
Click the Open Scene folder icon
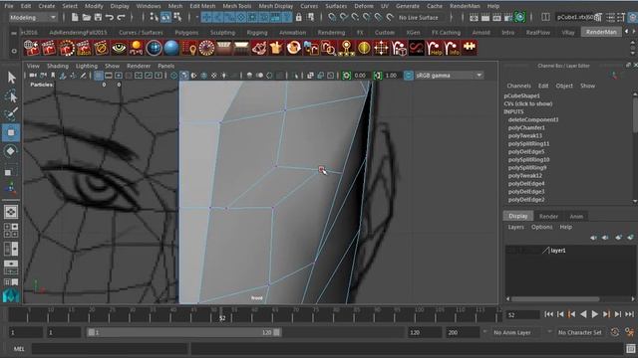87,17
